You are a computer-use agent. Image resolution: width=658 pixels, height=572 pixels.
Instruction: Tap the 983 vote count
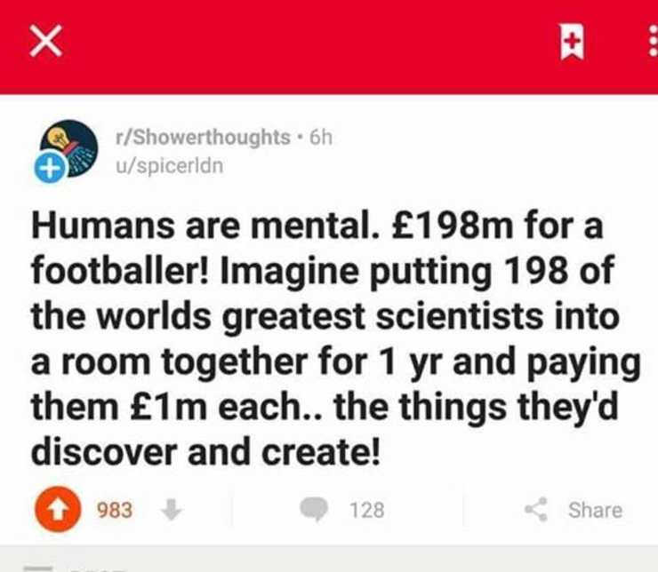[x=115, y=510]
